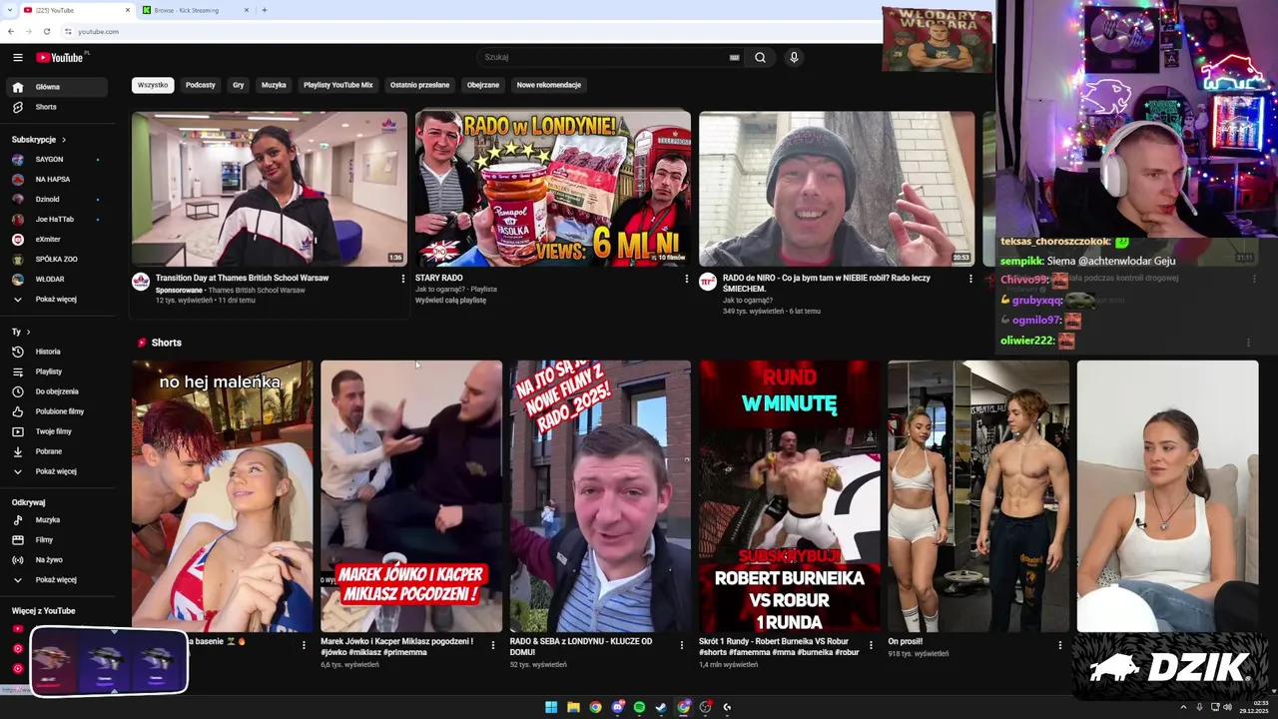Open options for RADO & SEBA short

pyautogui.click(x=682, y=645)
